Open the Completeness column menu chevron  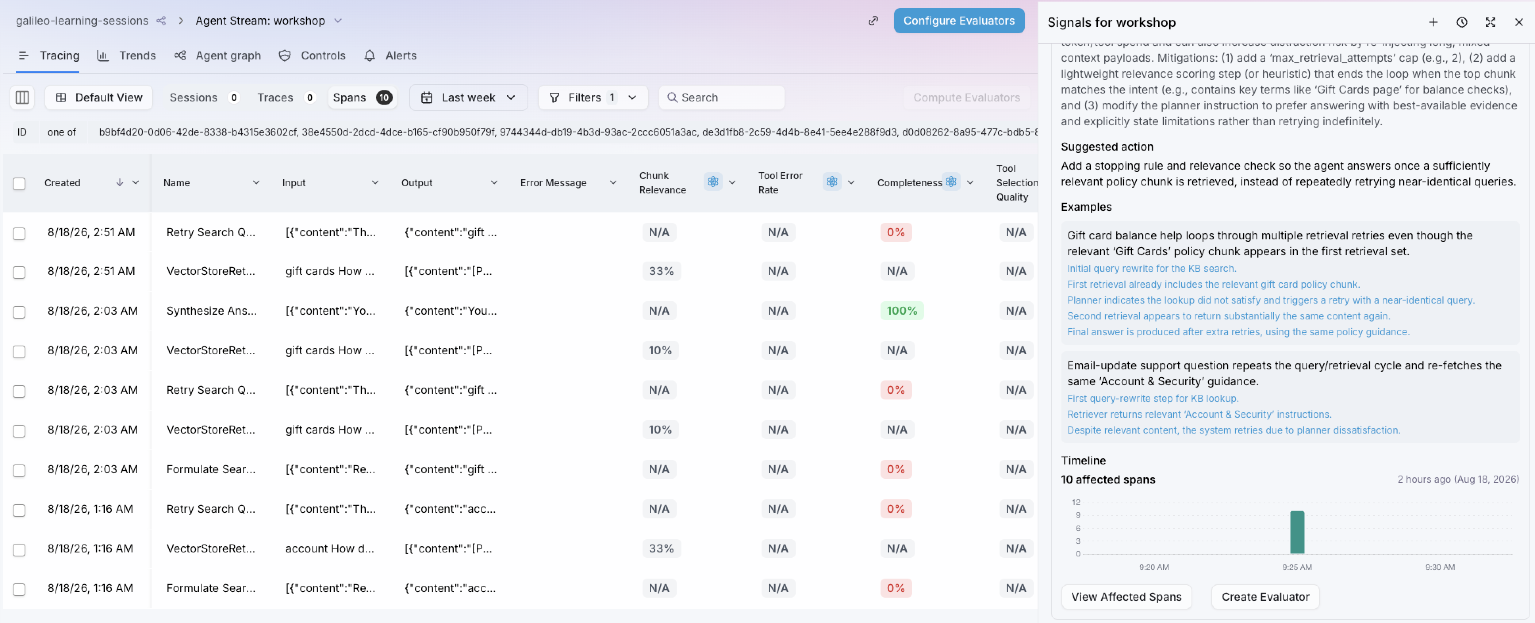pos(970,182)
